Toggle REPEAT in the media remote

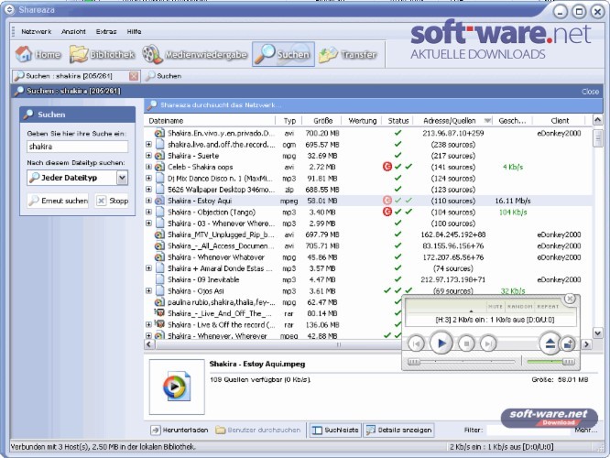(x=548, y=307)
